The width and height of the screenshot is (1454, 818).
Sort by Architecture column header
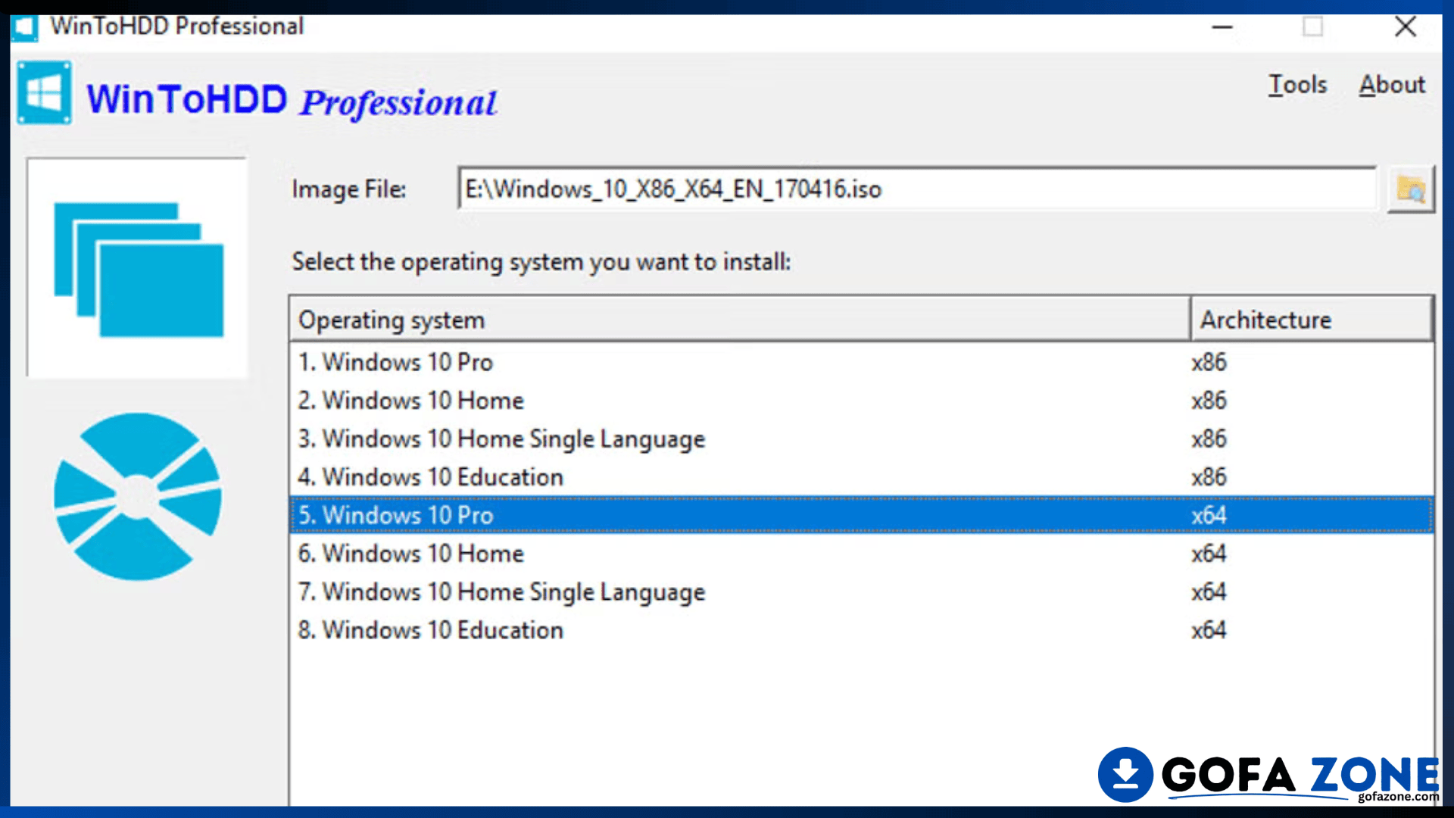[x=1312, y=320]
